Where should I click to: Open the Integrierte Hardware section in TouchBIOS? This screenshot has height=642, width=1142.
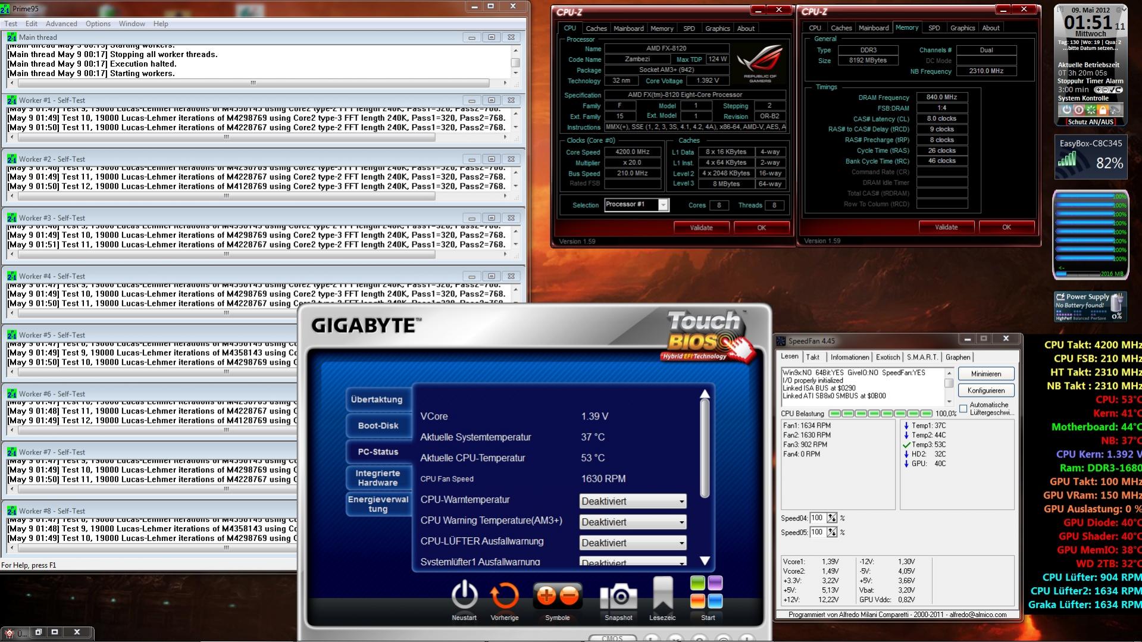coord(378,478)
